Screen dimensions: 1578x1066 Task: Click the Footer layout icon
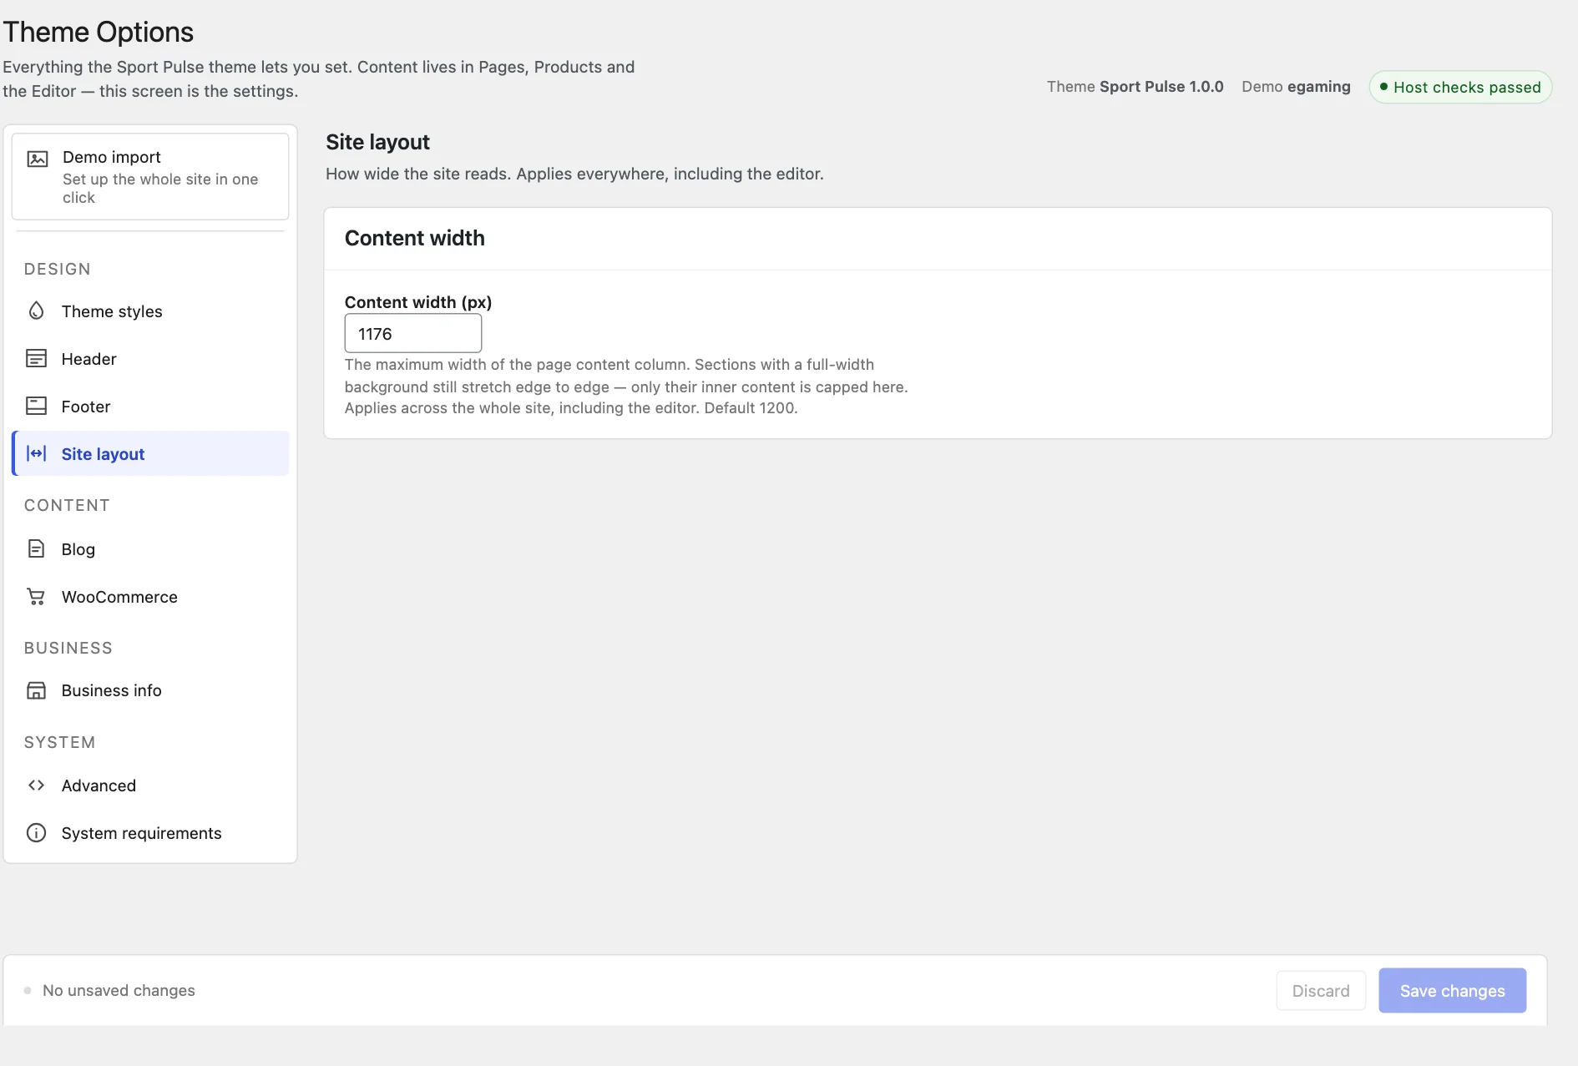[36, 407]
